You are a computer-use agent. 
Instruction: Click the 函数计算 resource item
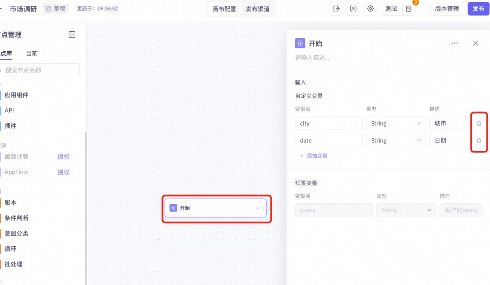click(16, 156)
